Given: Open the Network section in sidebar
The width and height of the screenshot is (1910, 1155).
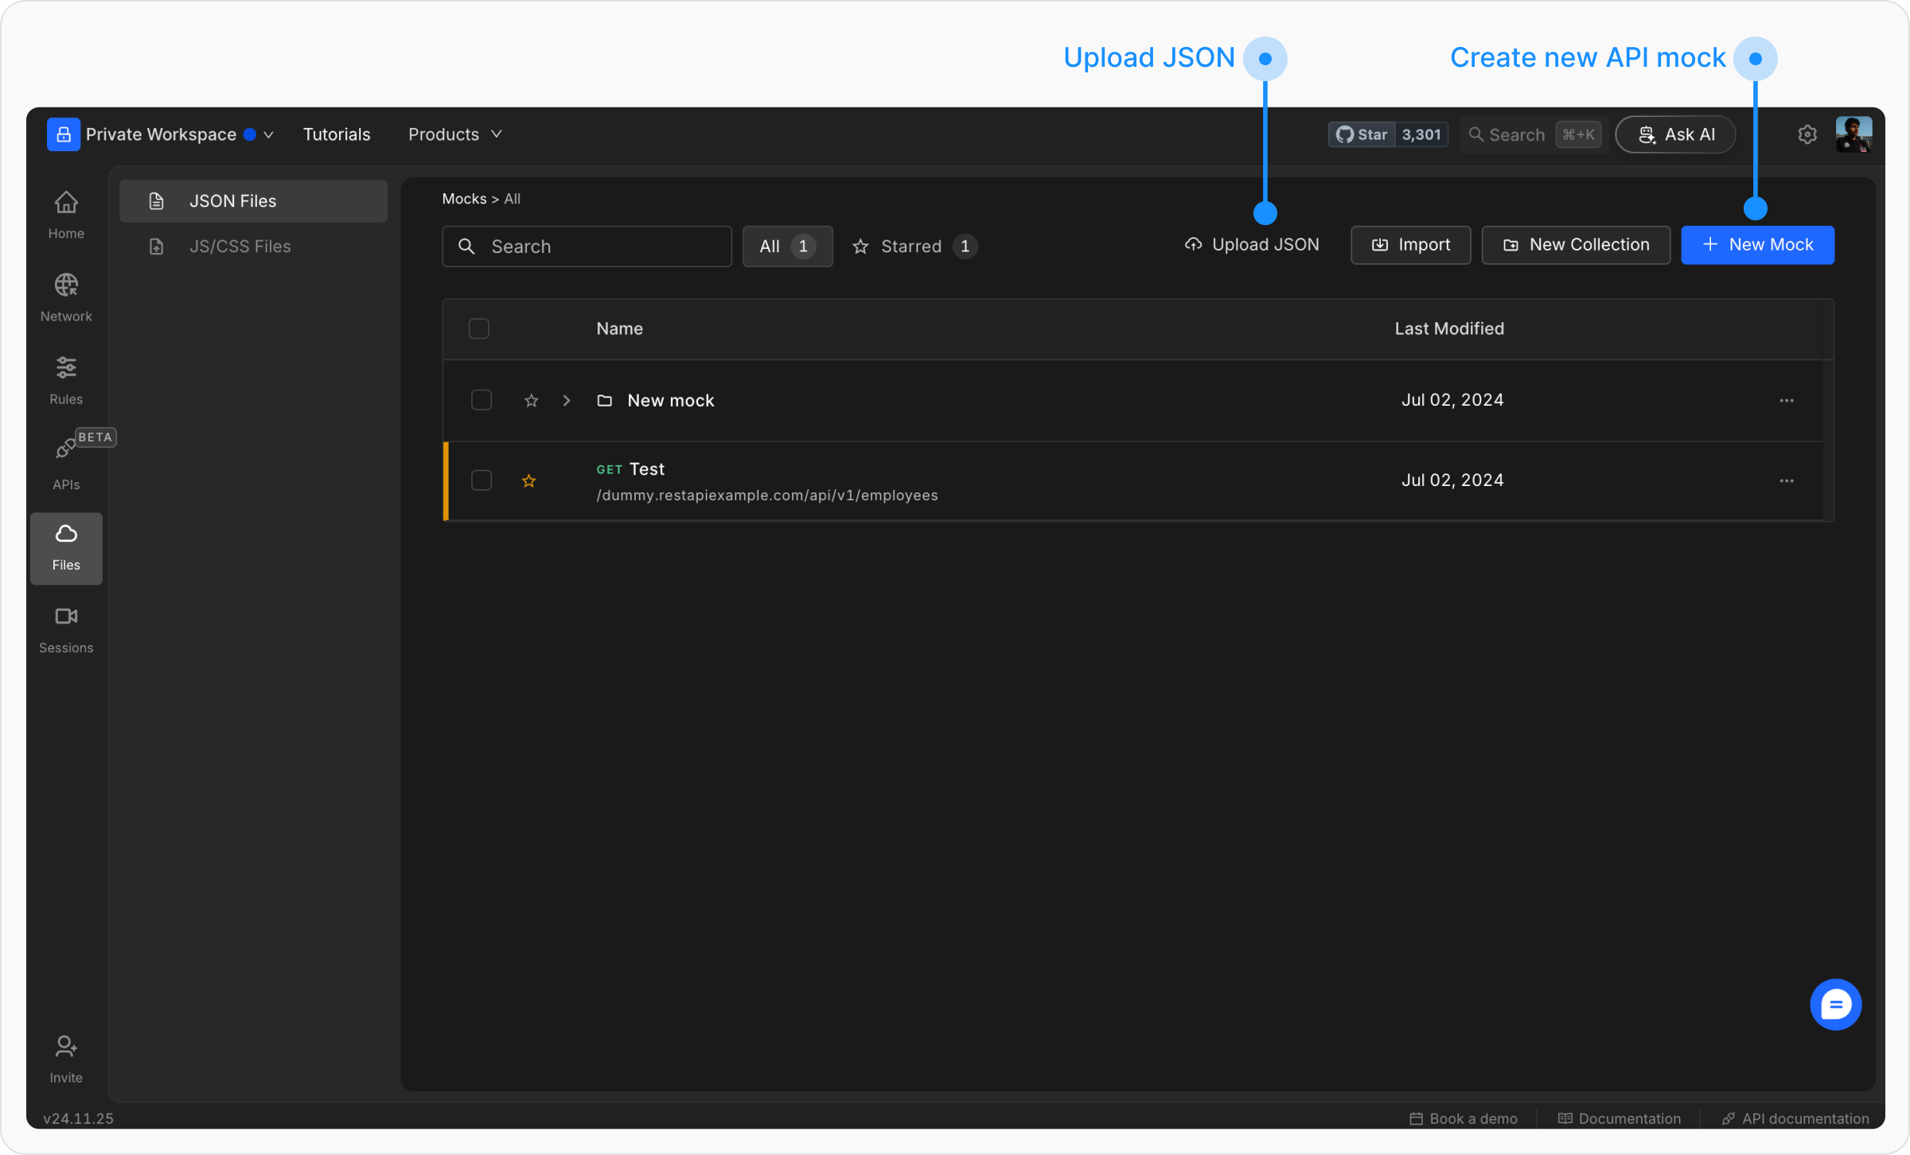Looking at the screenshot, I should point(66,297).
